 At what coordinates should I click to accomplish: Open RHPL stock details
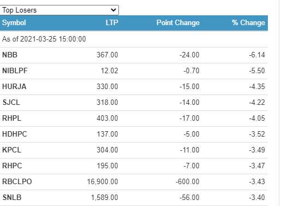pyautogui.click(x=11, y=118)
